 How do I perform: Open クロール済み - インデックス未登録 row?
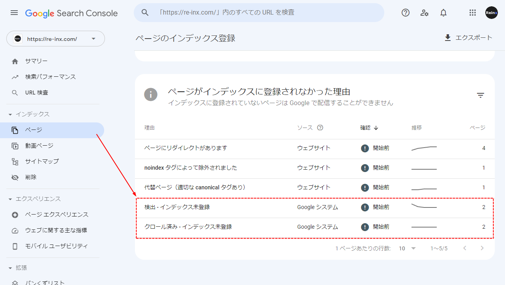315,228
